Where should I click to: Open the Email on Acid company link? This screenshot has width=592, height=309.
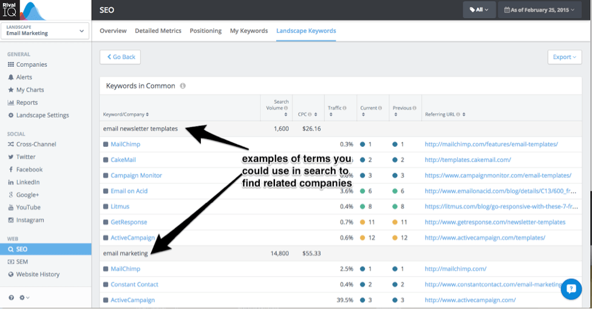point(129,191)
